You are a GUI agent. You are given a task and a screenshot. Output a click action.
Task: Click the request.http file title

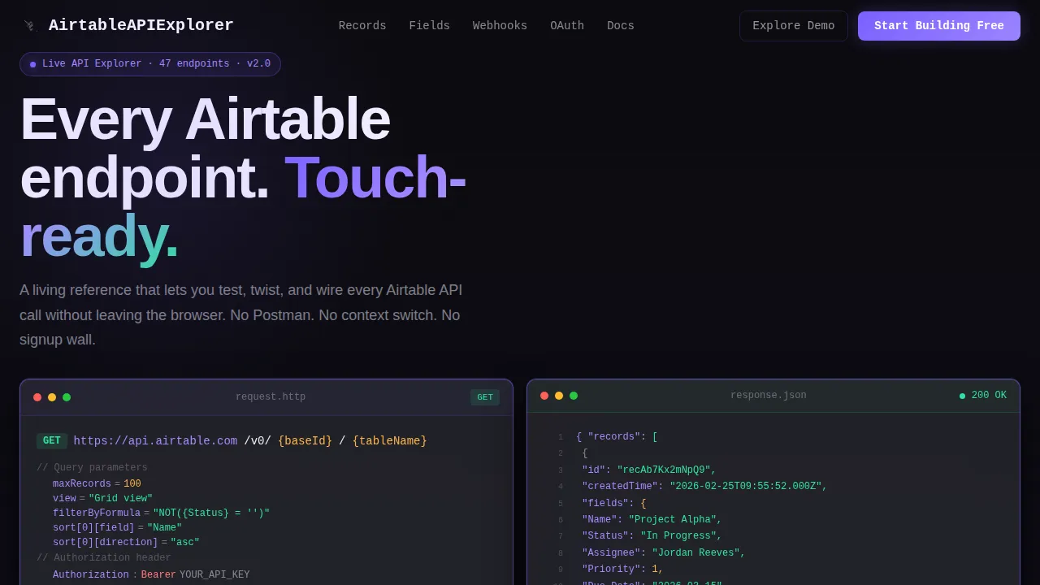271,397
